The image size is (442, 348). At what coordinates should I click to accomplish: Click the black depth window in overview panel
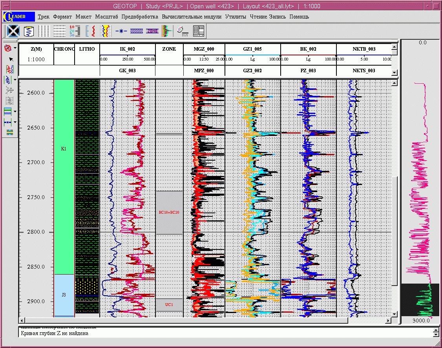pyautogui.click(x=420, y=300)
